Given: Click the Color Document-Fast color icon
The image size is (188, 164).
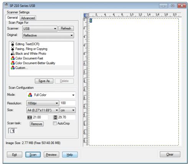Looking at the screenshot, I should [x=13, y=58].
